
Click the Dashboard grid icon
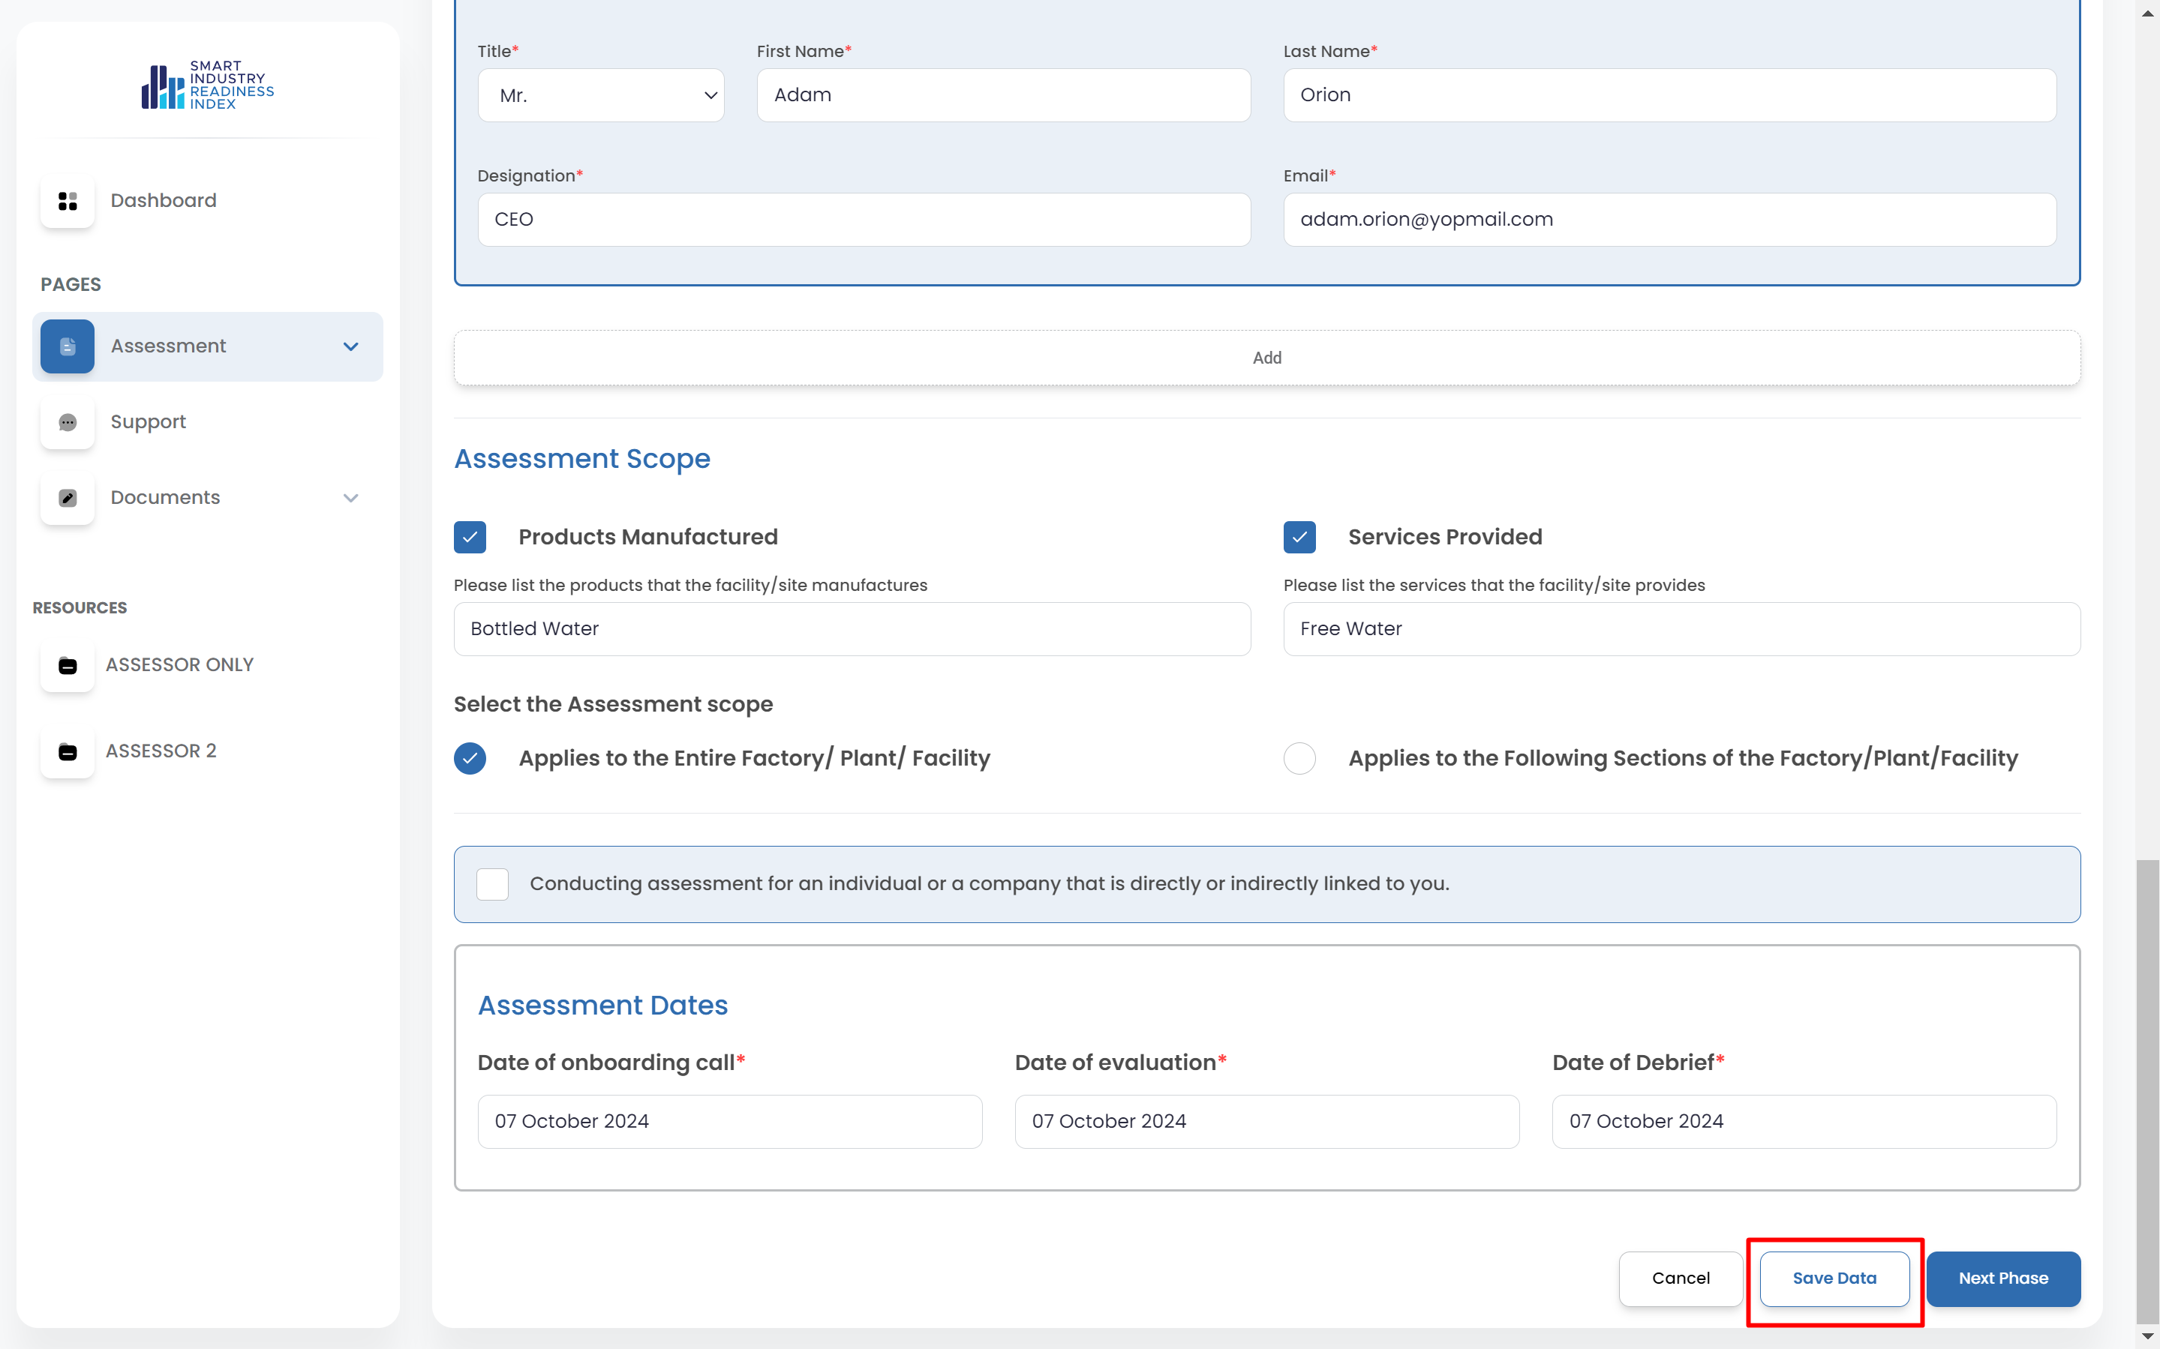(67, 201)
